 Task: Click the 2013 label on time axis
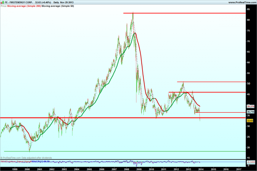click(188, 169)
